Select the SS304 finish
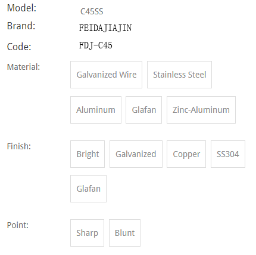The image size is (256, 255). point(228,154)
